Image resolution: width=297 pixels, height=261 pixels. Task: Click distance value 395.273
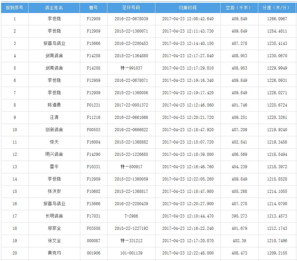(x=239, y=216)
